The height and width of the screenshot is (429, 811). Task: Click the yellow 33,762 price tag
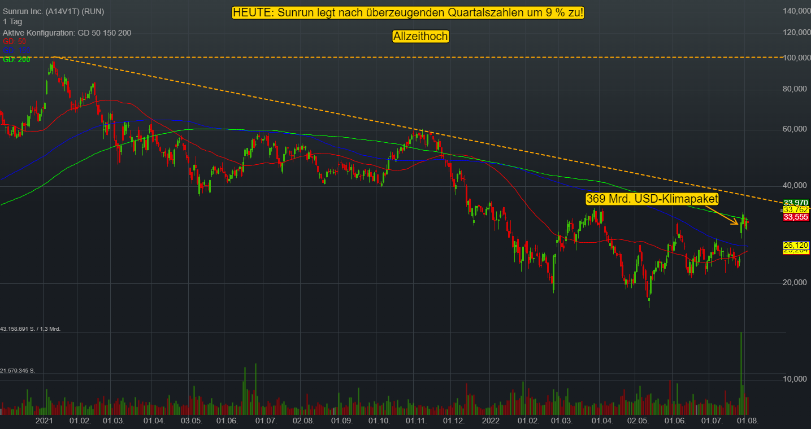click(x=796, y=209)
